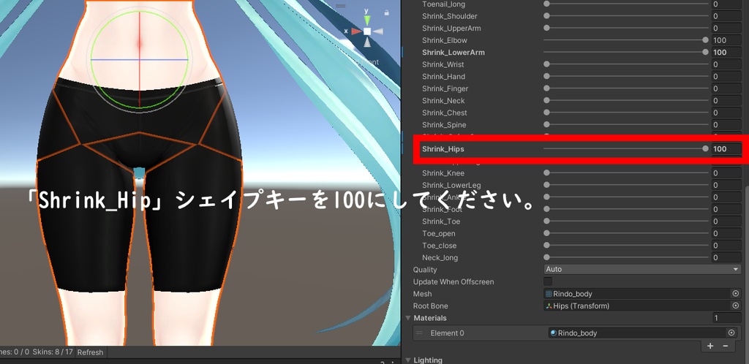749x364 pixels.
Task: Toggle the scene gizmo lock icon
Action: 386,12
